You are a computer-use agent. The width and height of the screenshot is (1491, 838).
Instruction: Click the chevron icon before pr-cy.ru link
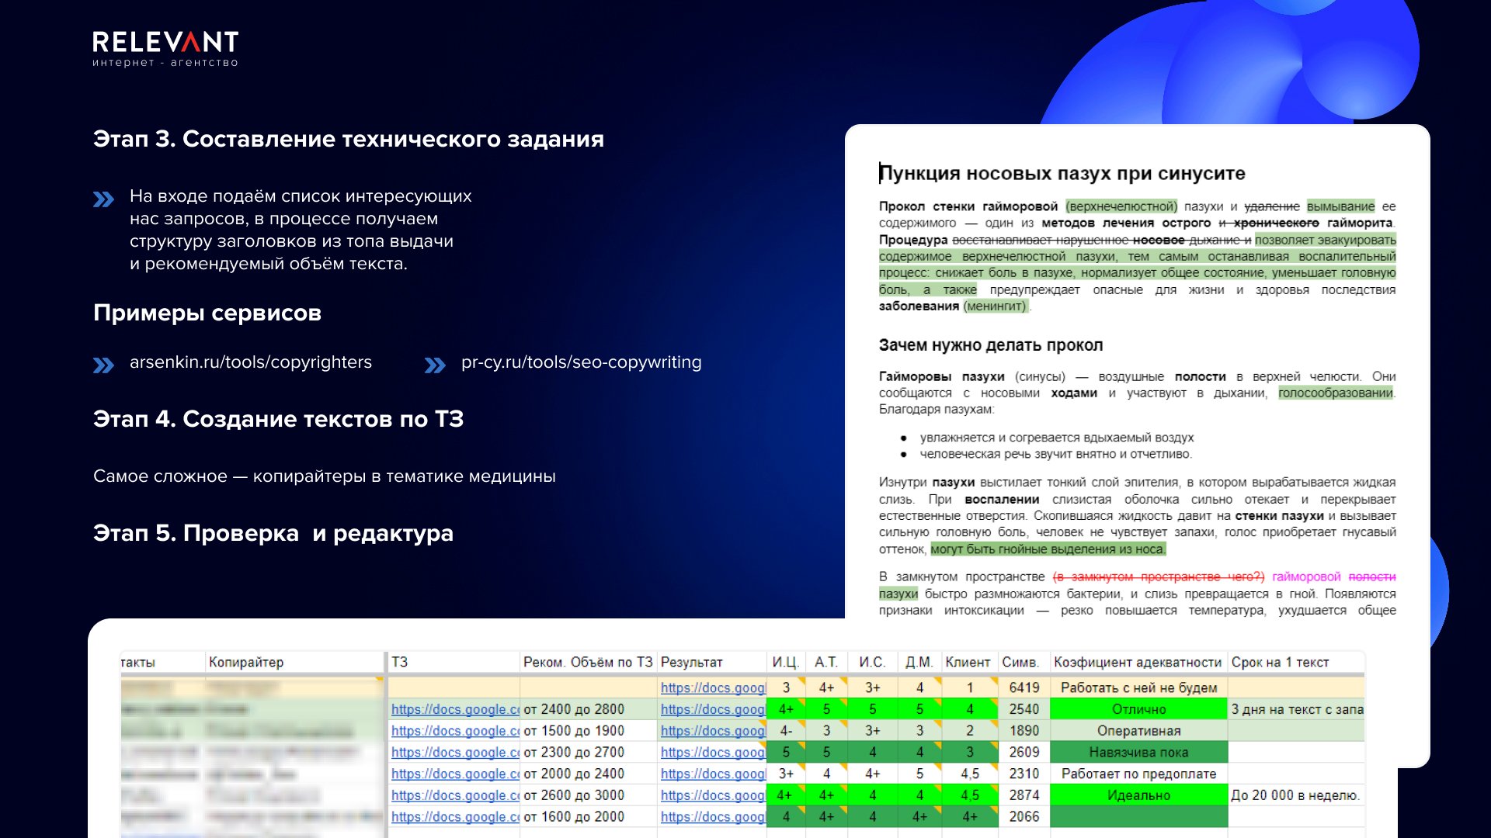point(435,365)
